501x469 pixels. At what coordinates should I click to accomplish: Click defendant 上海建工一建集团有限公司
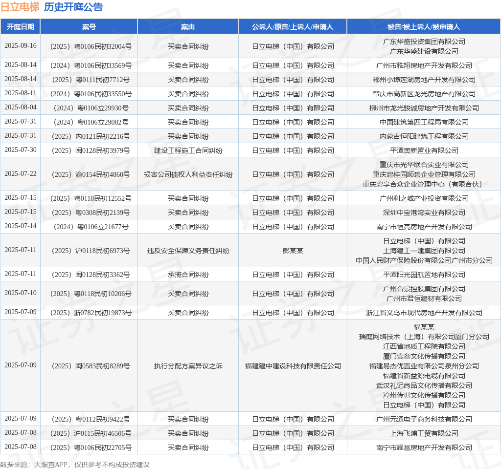click(424, 251)
